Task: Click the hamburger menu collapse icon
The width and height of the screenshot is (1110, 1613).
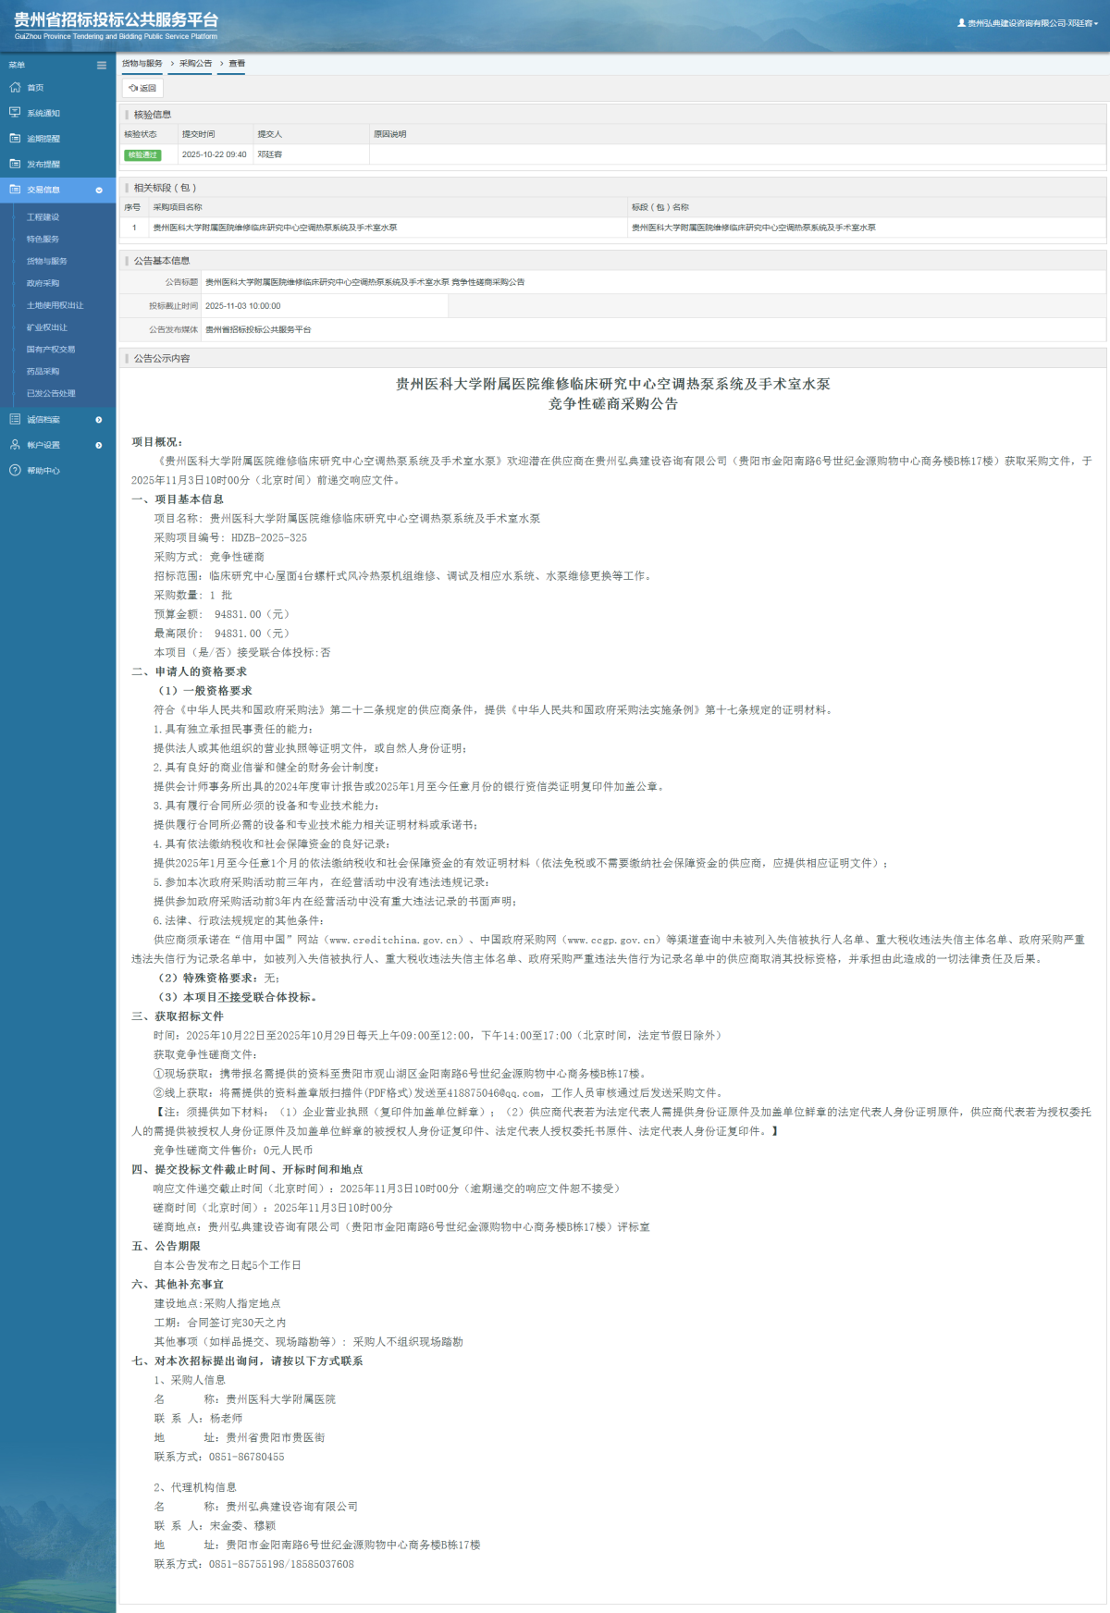Action: 102,65
